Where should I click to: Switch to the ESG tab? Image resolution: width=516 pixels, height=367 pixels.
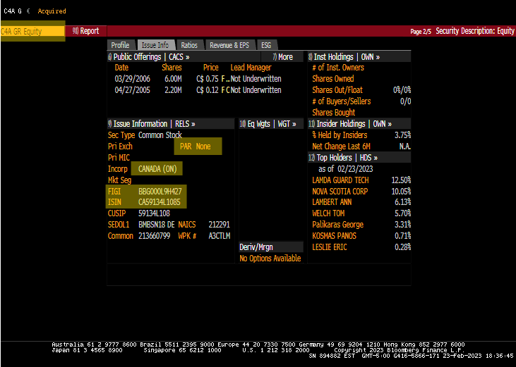(266, 45)
